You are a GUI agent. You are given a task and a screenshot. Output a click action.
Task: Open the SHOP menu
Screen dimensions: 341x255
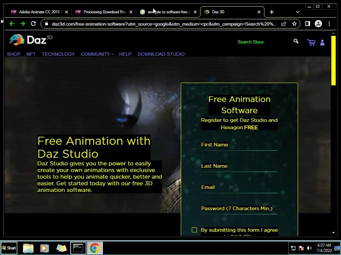[14, 54]
